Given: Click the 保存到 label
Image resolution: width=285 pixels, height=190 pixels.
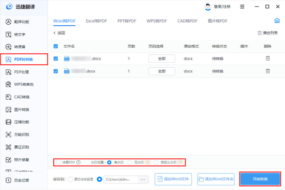Looking at the screenshot, I should click(x=59, y=179).
